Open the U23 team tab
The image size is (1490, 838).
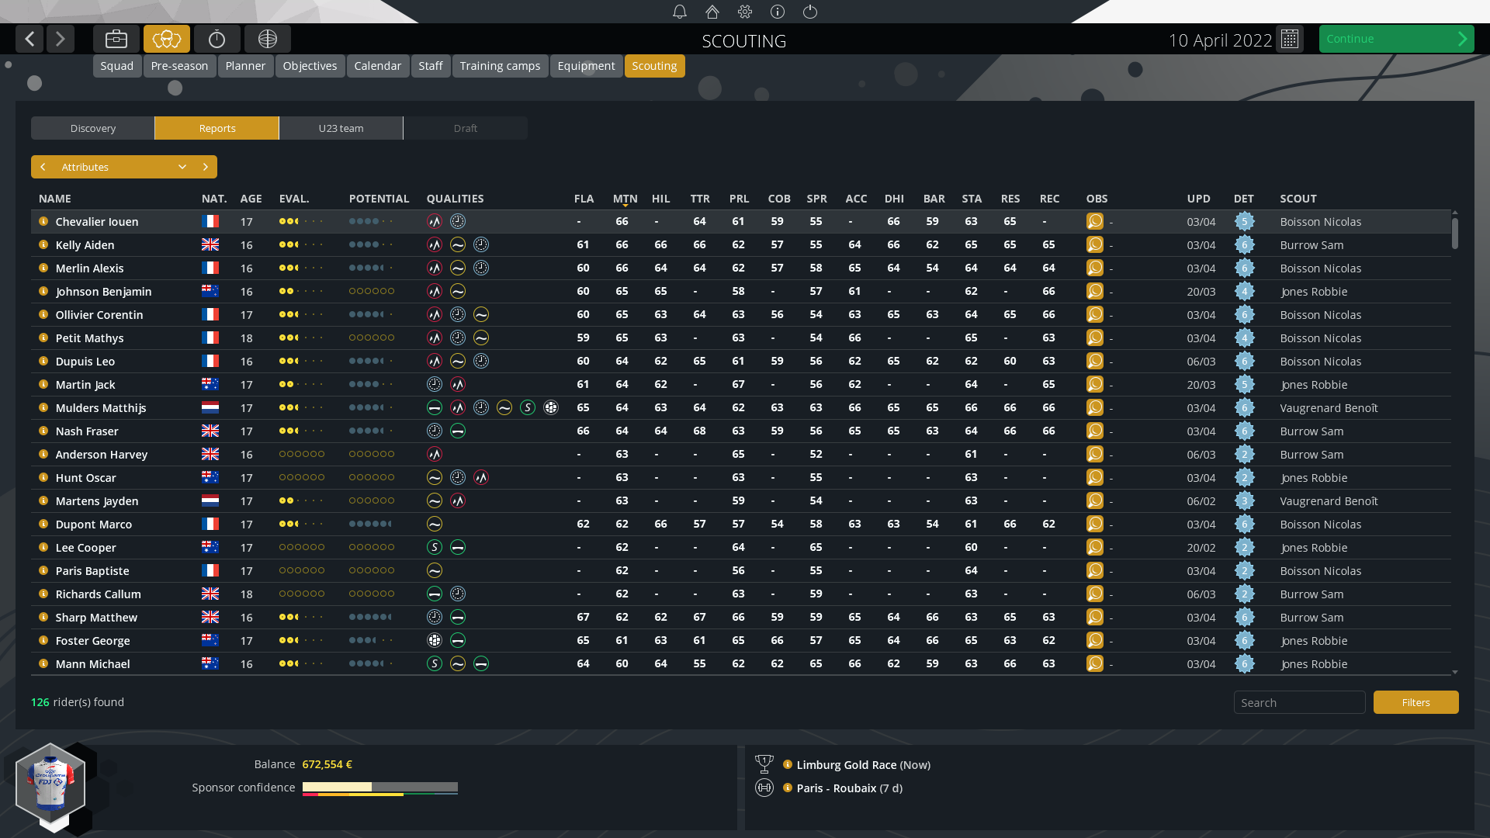[x=341, y=128]
